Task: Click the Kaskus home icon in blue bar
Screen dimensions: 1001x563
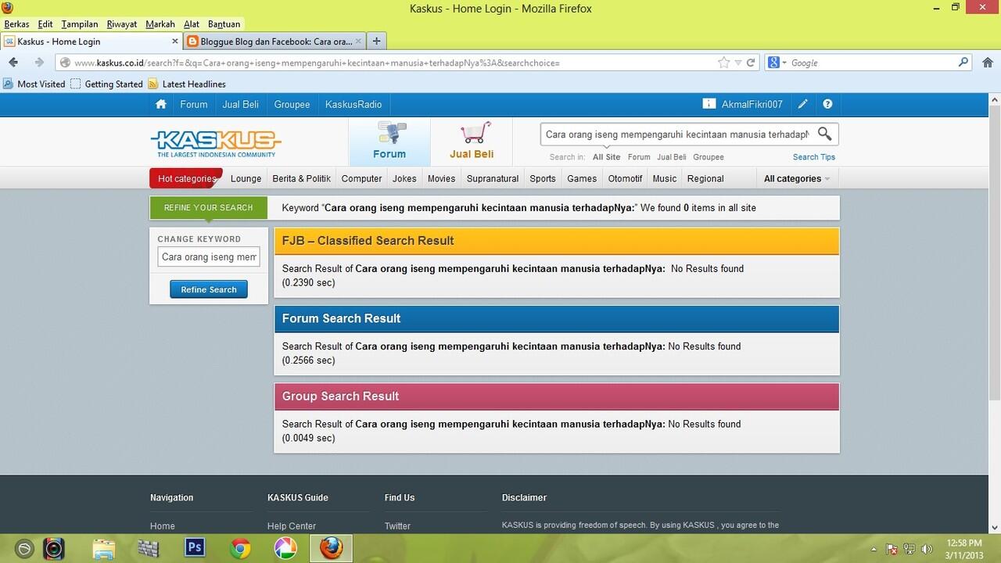Action: pos(161,104)
